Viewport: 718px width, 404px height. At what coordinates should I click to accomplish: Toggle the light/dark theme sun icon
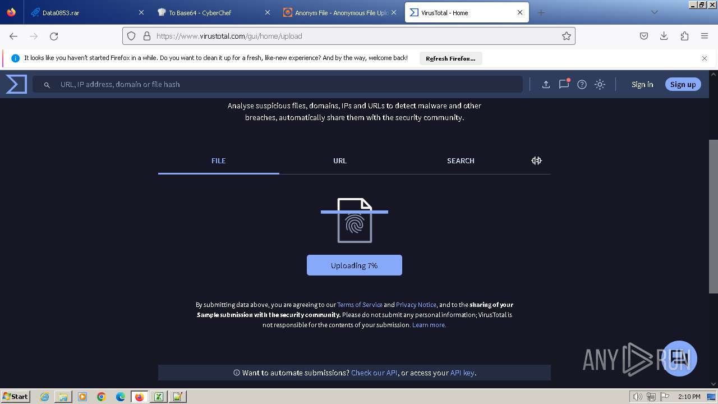[x=600, y=84]
